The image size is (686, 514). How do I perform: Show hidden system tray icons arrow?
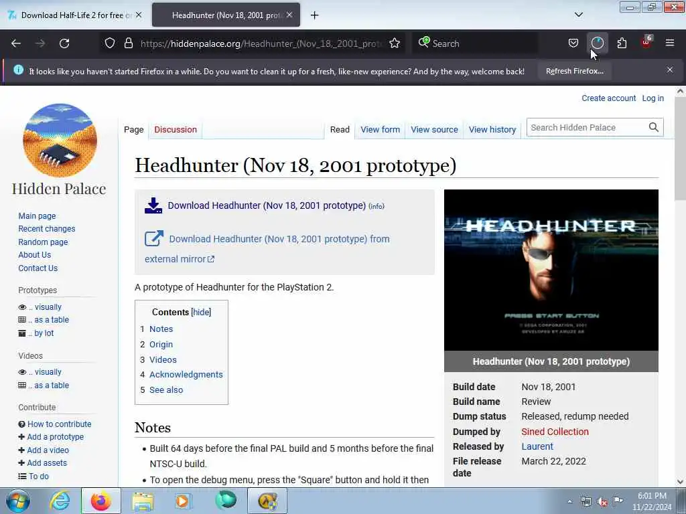[569, 502]
